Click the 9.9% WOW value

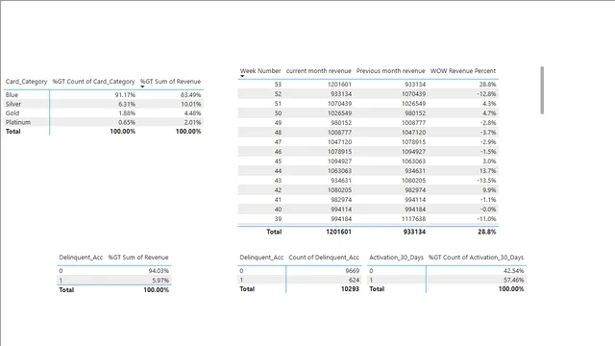coord(489,190)
